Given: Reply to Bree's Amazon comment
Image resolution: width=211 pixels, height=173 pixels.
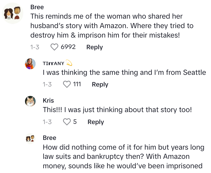Looking at the screenshot, I should coord(94,47).
